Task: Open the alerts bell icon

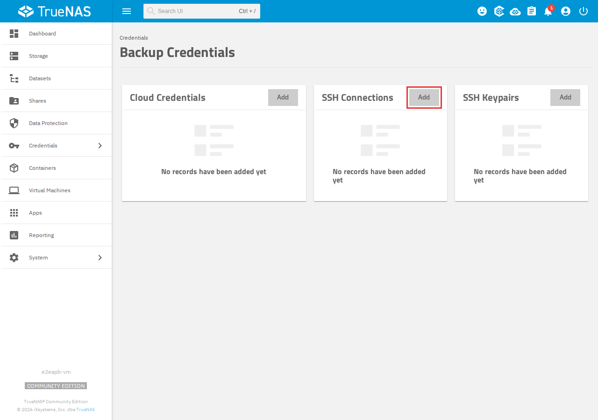Action: (548, 11)
